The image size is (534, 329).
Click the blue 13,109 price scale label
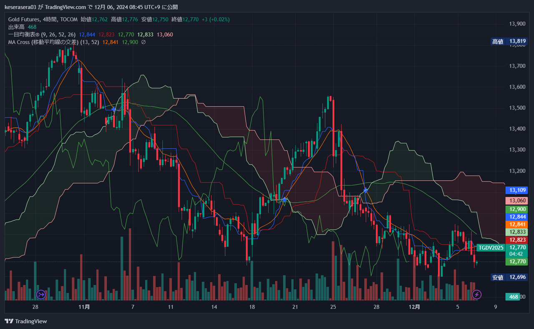[516, 190]
